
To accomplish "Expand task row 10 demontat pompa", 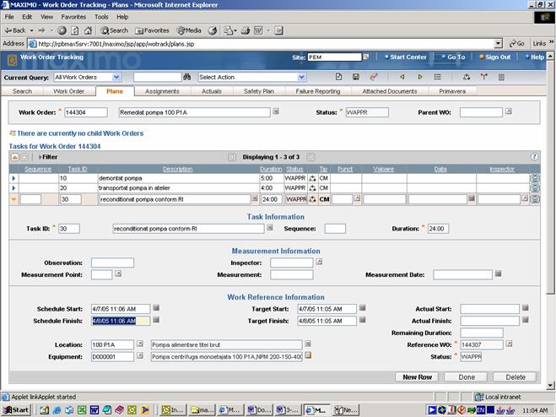I will click(13, 178).
